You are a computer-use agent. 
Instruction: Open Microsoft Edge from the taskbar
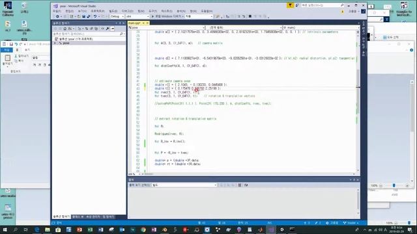click(36, 229)
